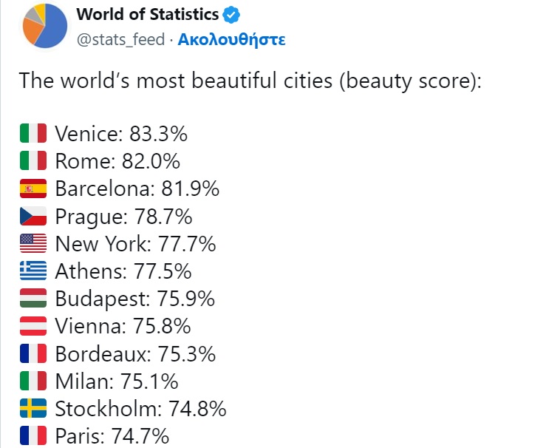
Task: Click the tweet heading about beautiful cities
Action: click(250, 81)
